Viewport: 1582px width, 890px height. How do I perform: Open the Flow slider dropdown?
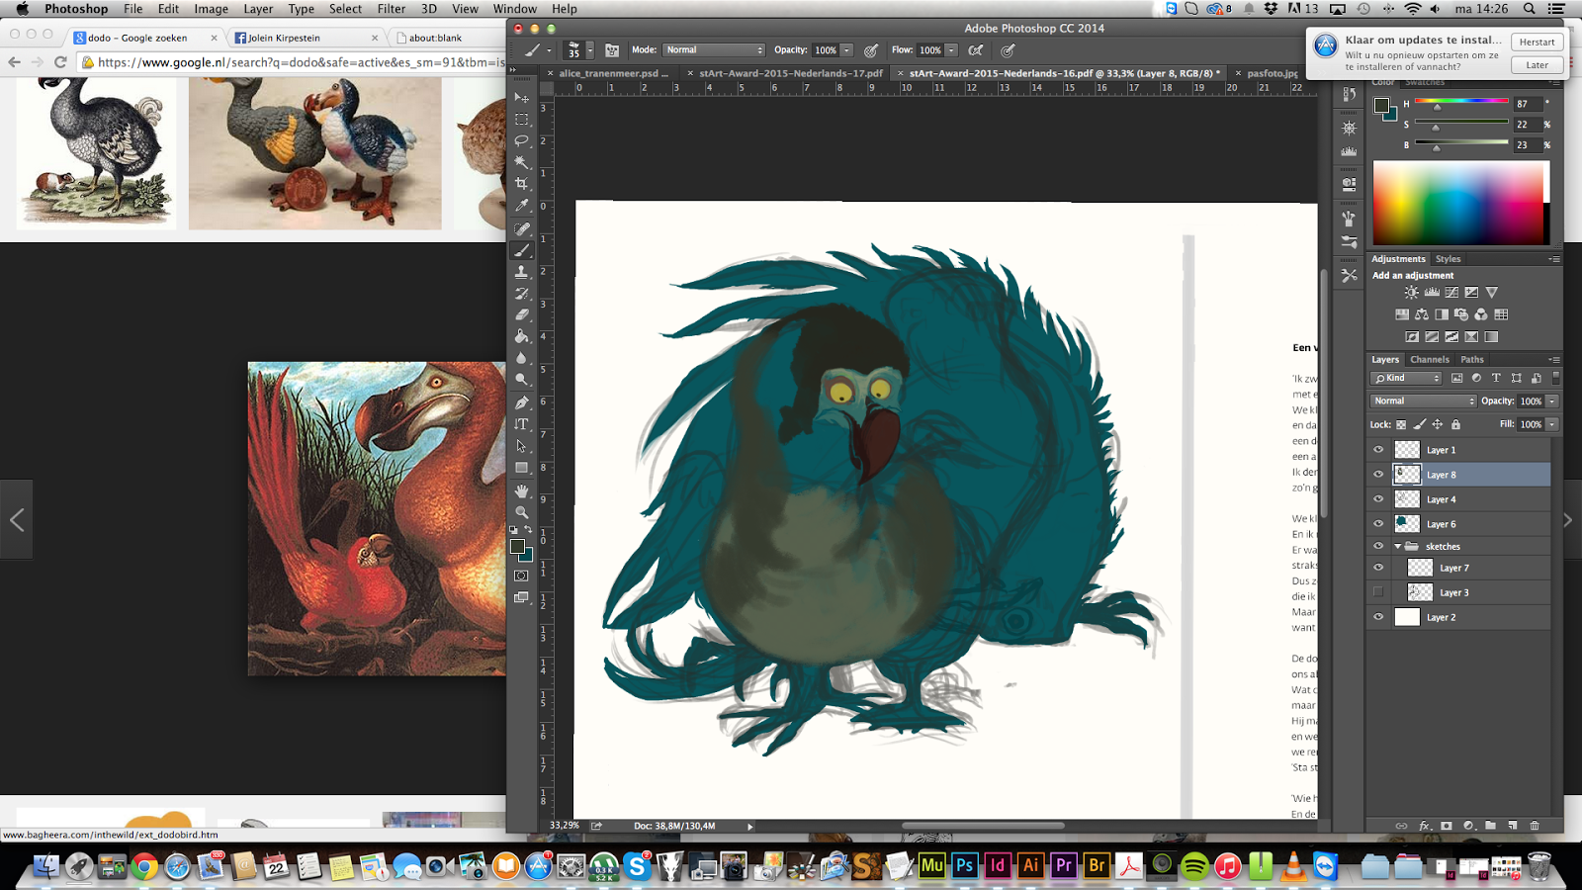952,50
